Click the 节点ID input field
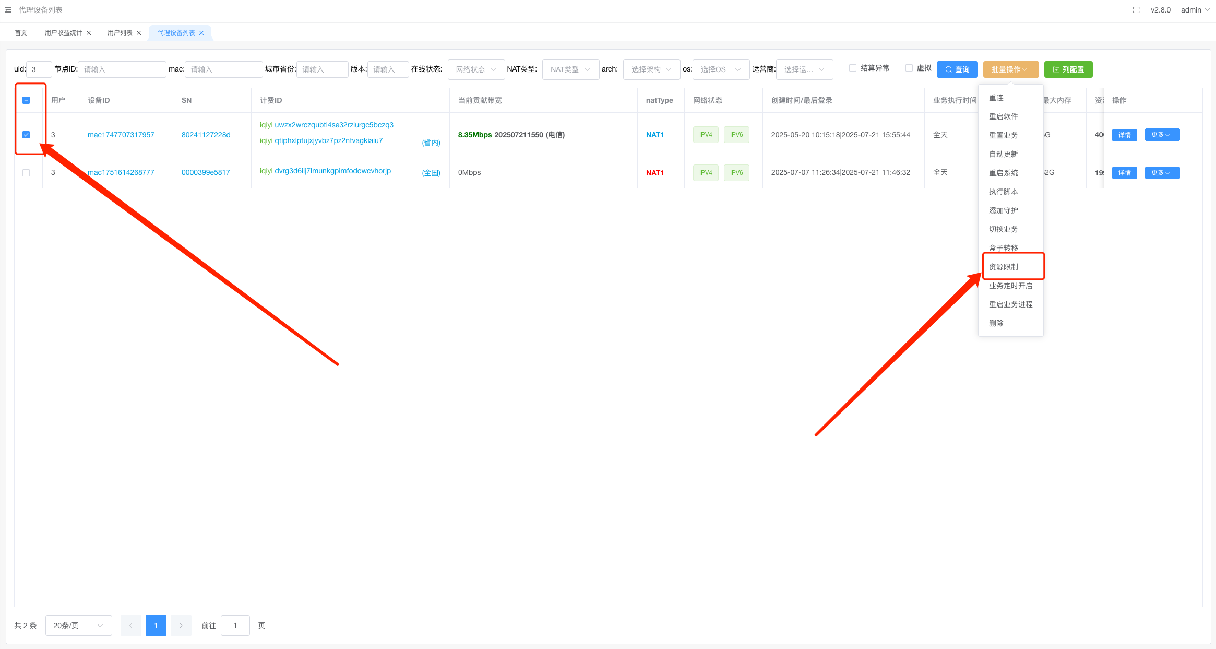 122,69
